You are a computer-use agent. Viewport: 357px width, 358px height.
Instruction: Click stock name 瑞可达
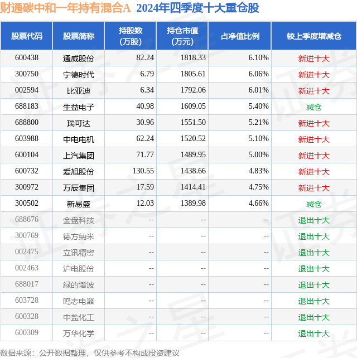tap(79, 123)
